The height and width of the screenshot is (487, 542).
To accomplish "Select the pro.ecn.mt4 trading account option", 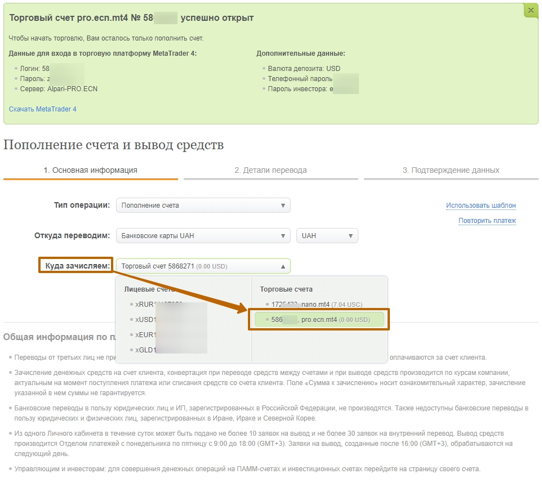I will point(318,320).
